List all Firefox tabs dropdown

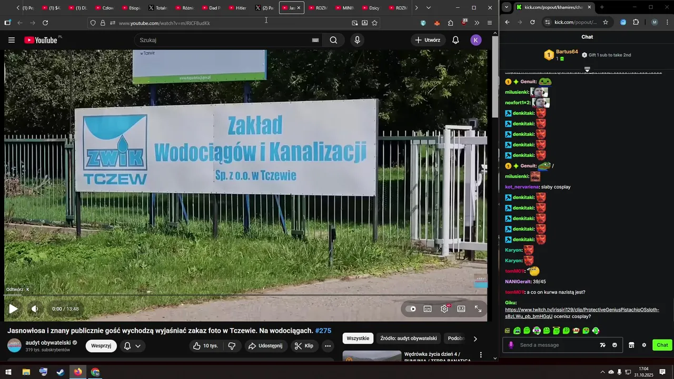[x=428, y=8]
